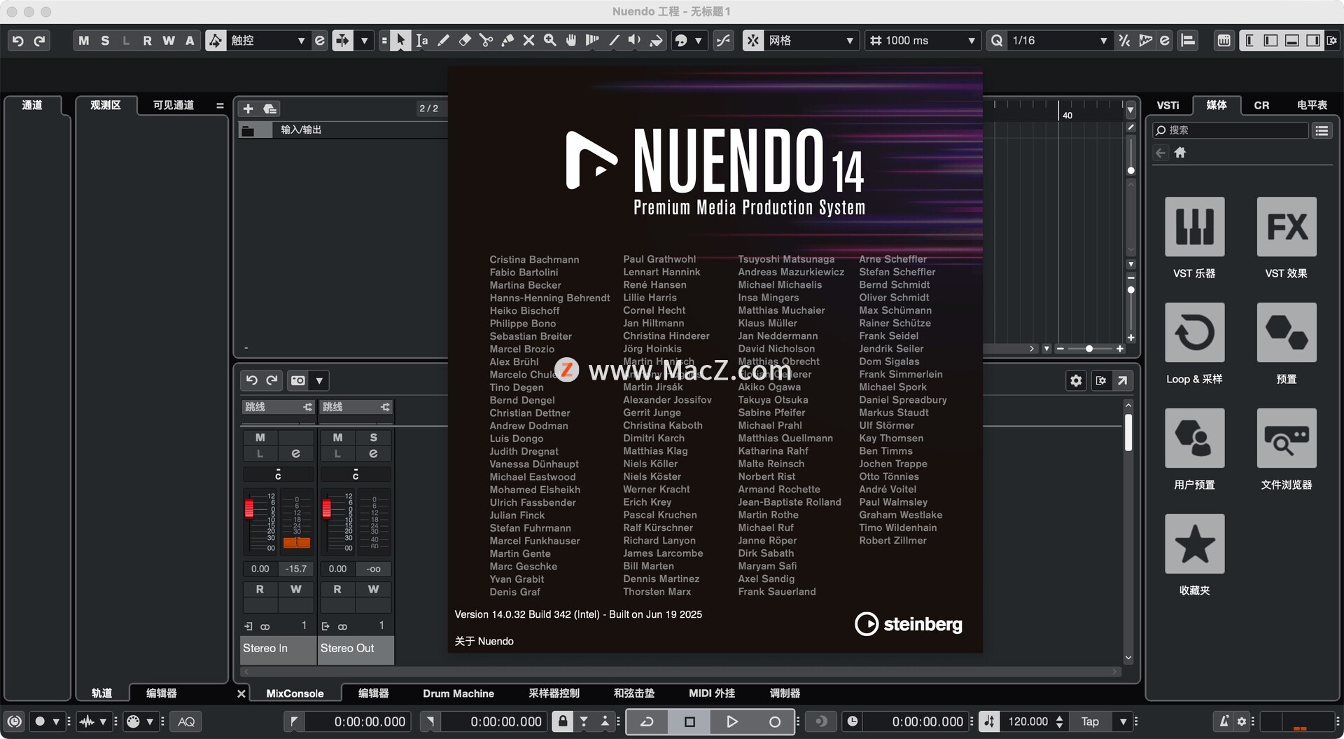The width and height of the screenshot is (1344, 739).
Task: Open MixConsole snapshot dropdown arrow
Action: coord(319,380)
